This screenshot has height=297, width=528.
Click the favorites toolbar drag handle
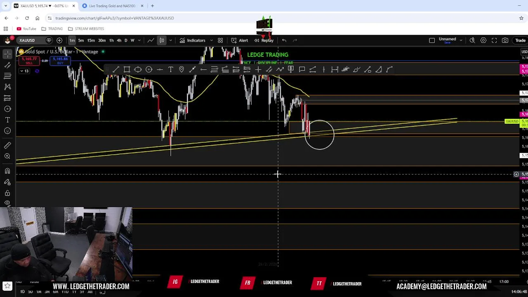click(x=107, y=70)
